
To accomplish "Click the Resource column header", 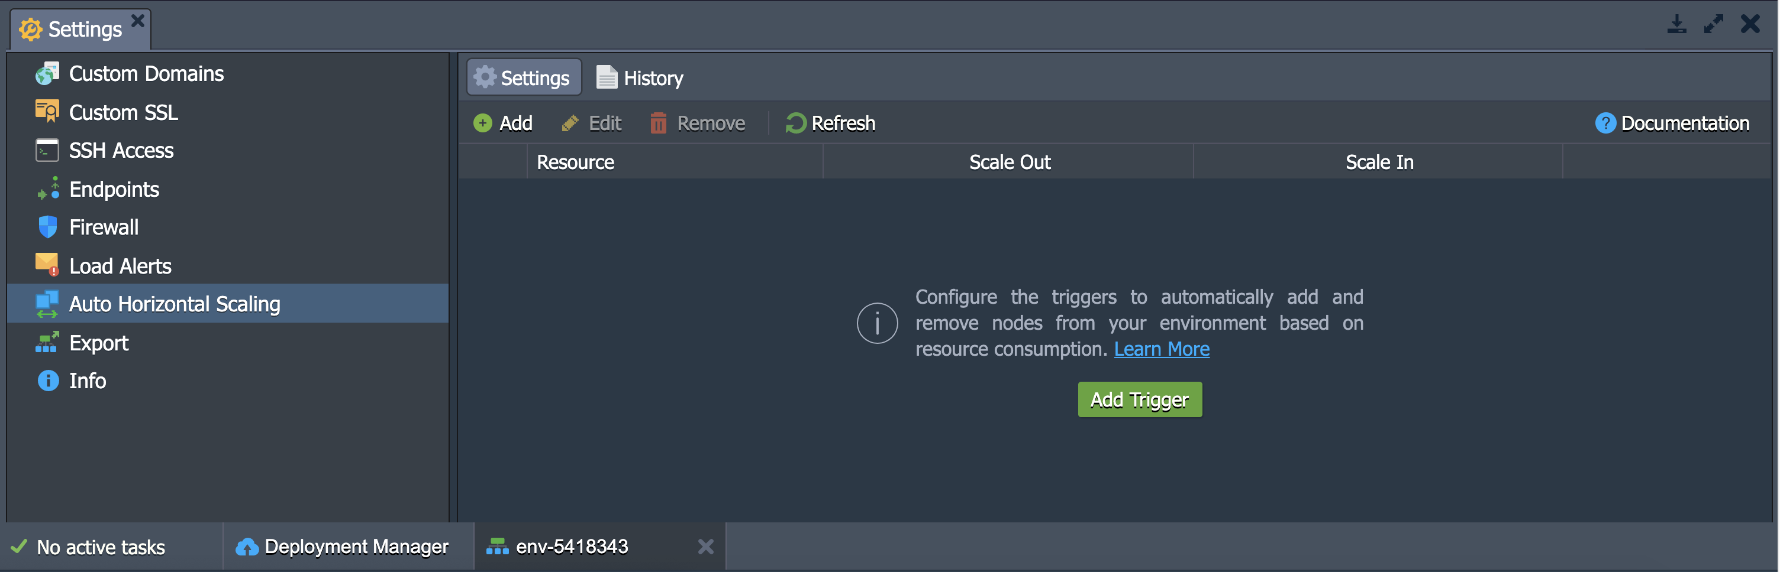I will [675, 162].
